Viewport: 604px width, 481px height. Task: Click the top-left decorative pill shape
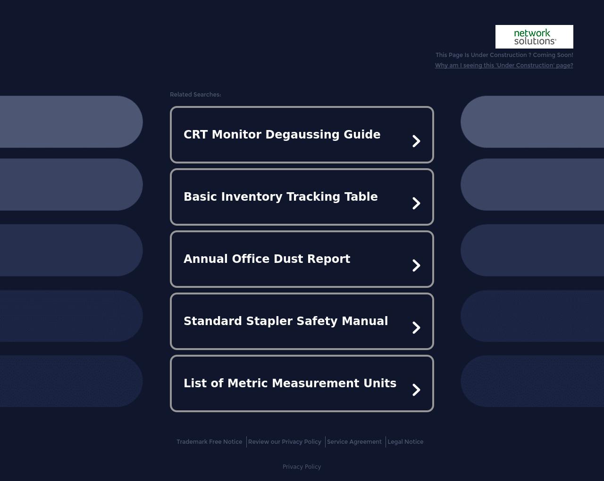tap(71, 122)
